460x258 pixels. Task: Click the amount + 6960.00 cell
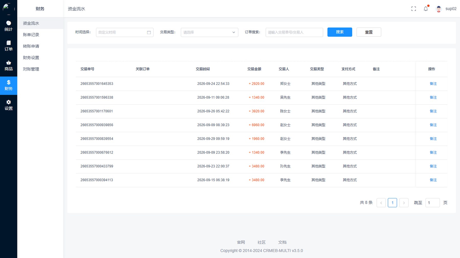[x=257, y=125]
